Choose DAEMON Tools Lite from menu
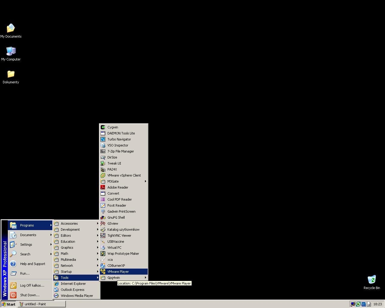385x308 pixels. (121, 133)
